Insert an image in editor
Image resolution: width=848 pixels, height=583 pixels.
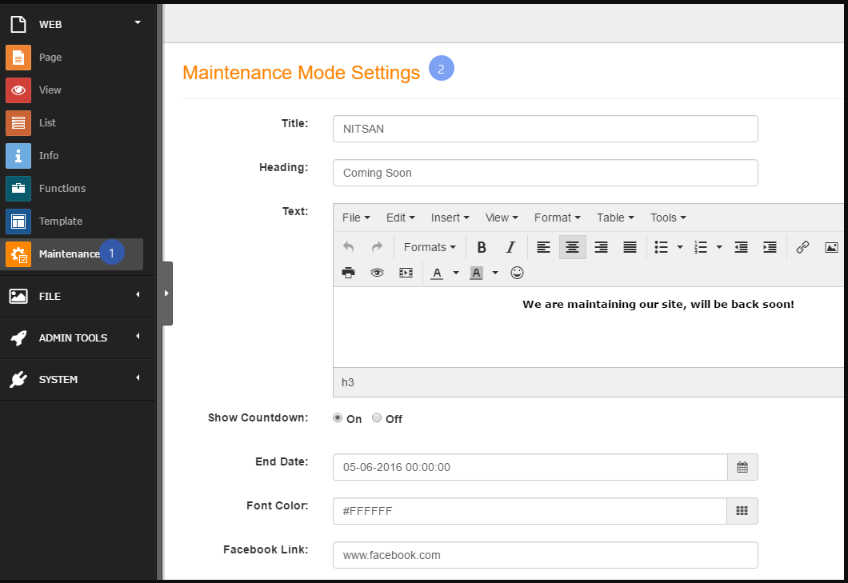click(831, 247)
